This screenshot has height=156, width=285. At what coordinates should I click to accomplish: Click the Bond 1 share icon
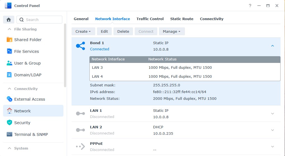point(80,46)
